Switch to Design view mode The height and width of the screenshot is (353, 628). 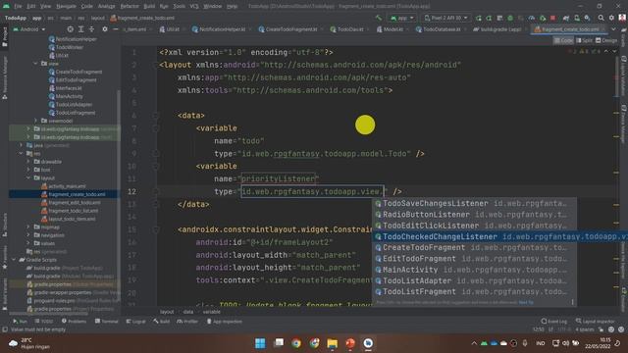[606, 40]
